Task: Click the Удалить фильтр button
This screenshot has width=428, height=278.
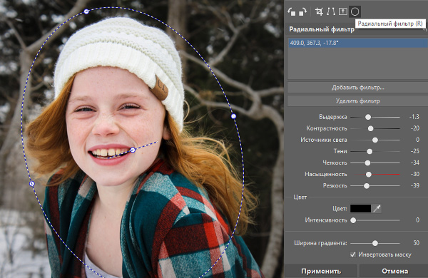Action: 358,101
